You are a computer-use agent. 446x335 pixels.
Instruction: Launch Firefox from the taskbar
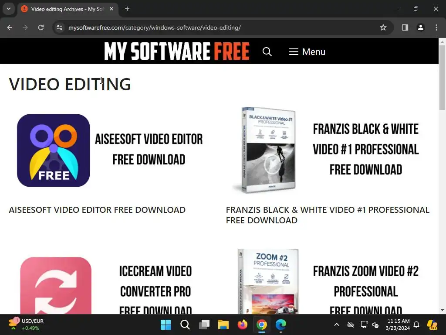coord(242,325)
